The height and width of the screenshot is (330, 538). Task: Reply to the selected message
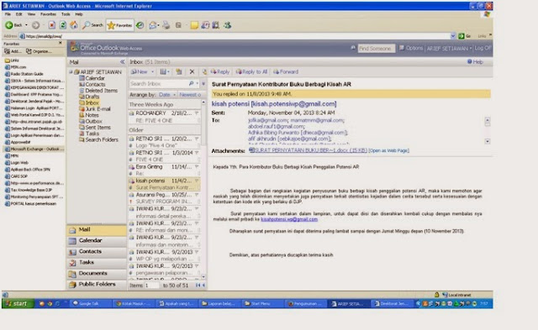tap(220, 72)
